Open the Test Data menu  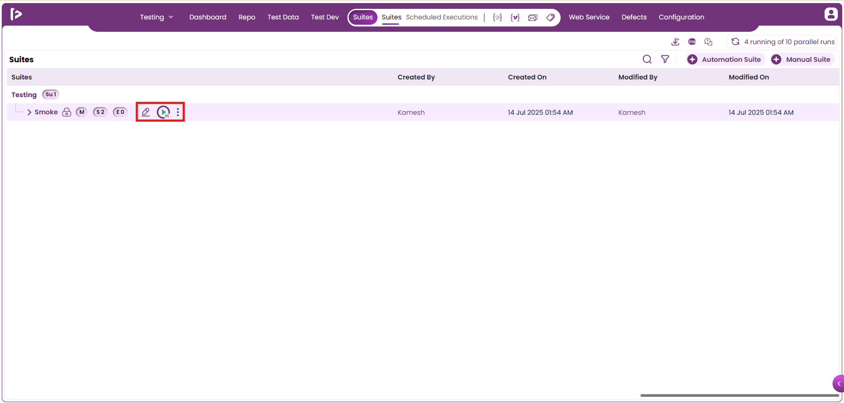(x=283, y=17)
